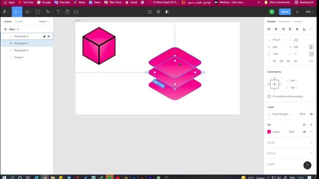Viewport: 319px width, 179px height.
Task: Switch to the Assets tab
Action: click(19, 21)
